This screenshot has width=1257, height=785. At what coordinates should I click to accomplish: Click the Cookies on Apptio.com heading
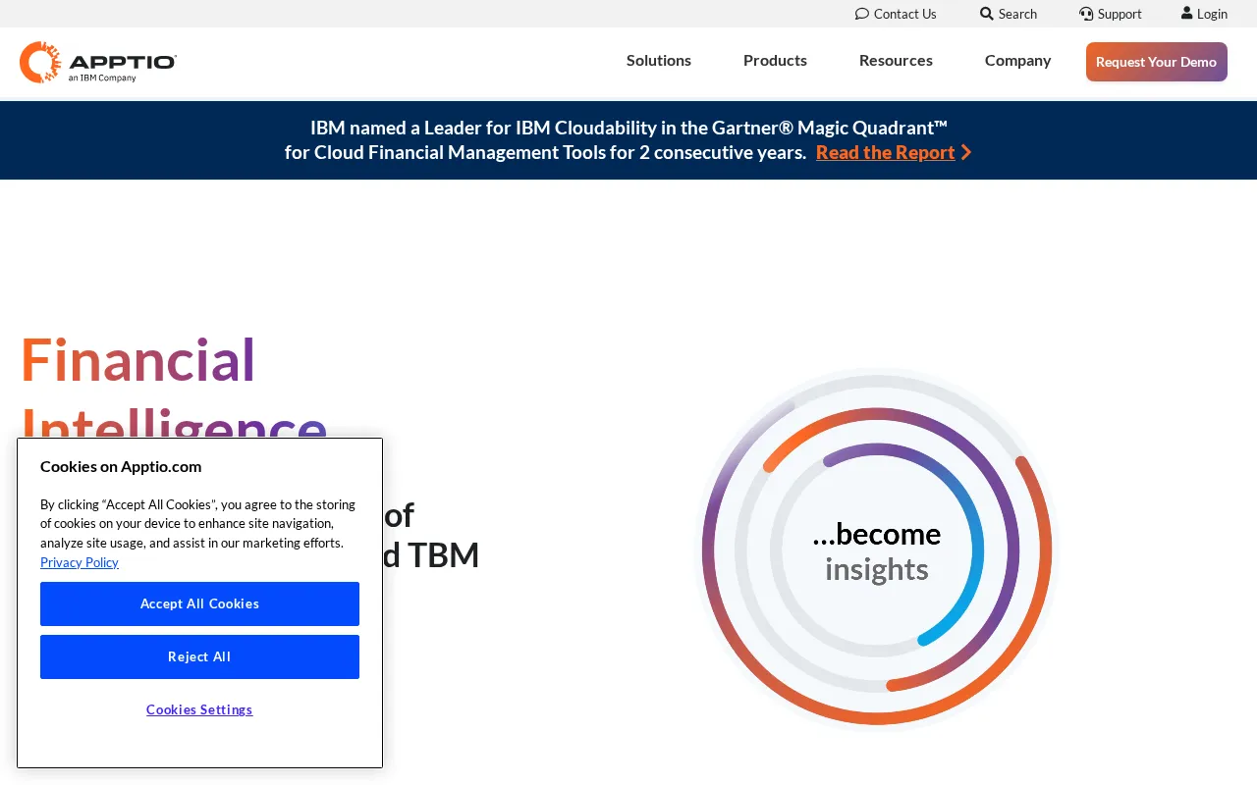121,466
